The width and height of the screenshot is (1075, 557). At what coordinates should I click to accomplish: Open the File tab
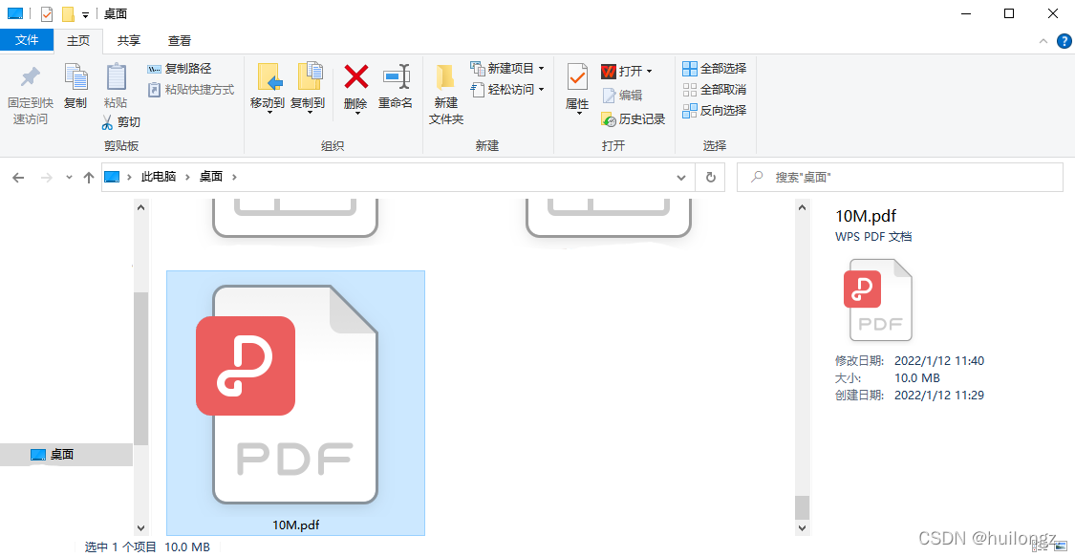(27, 40)
